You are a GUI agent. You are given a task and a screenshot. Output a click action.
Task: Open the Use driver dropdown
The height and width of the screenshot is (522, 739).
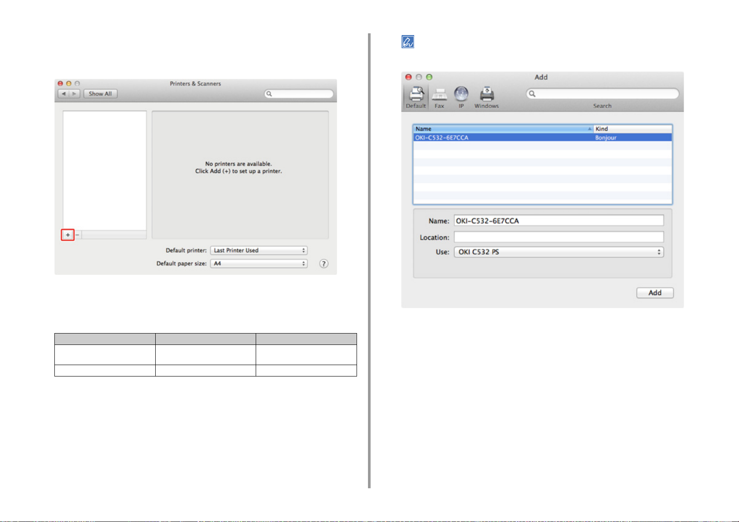point(559,252)
